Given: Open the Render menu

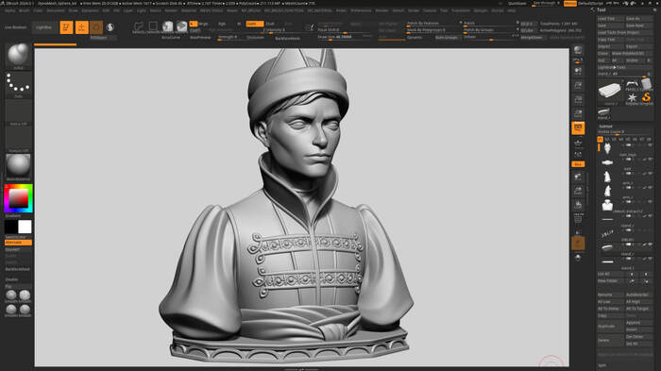Looking at the screenshot, I should [x=381, y=10].
